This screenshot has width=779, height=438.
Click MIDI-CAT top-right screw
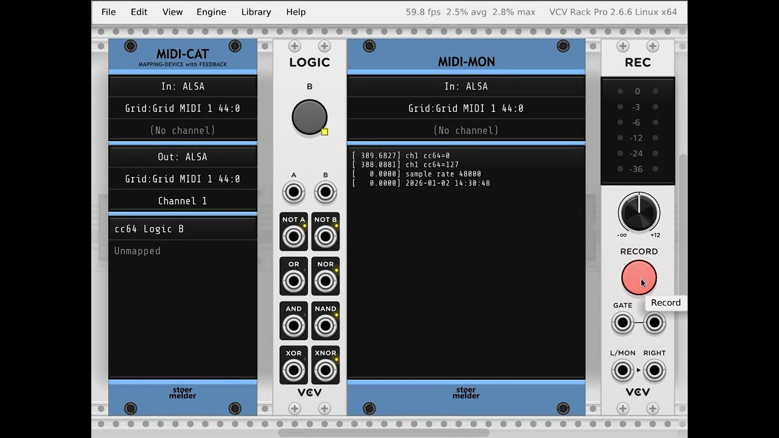[235, 46]
